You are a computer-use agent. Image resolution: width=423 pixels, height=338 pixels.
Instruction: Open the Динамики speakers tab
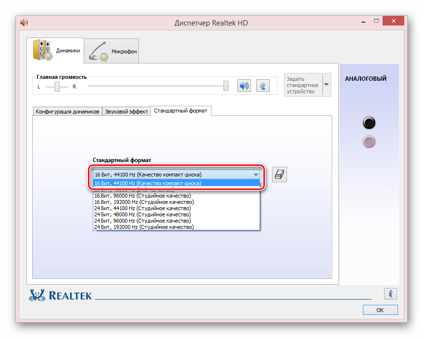coord(55,50)
